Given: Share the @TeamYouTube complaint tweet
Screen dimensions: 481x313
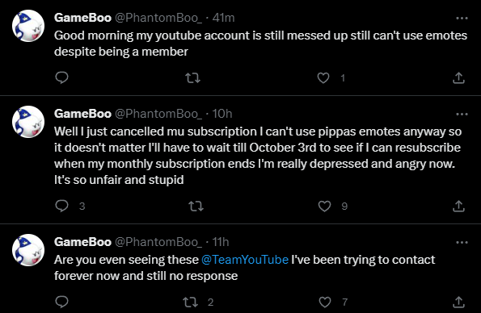Looking at the screenshot, I should (x=458, y=303).
